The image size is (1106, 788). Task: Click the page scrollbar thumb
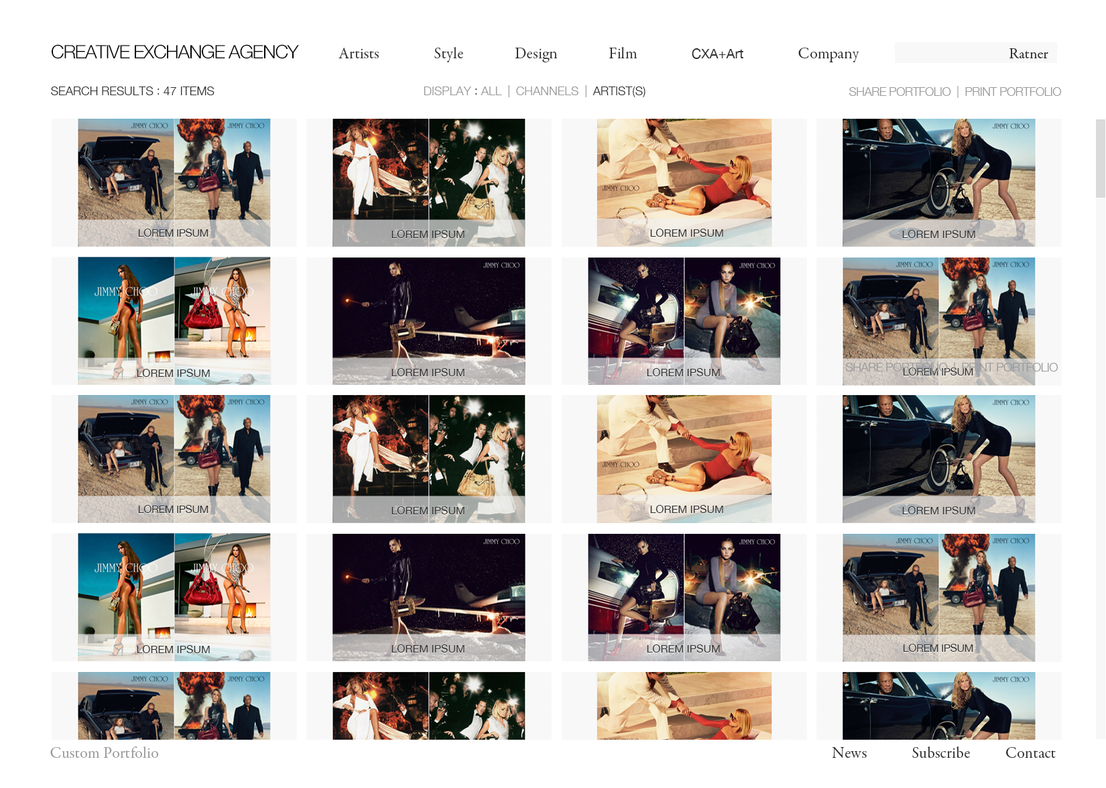[1101, 158]
